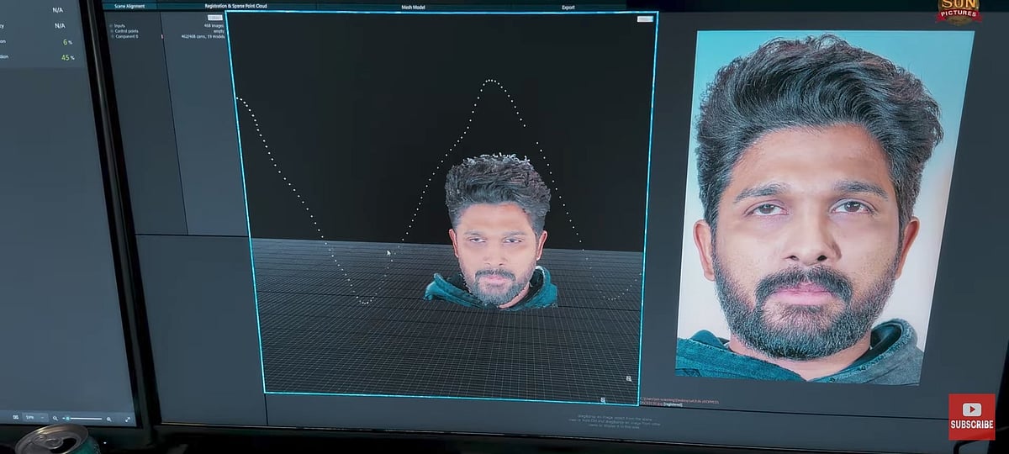Click the Sun Pictures logo

tap(958, 12)
